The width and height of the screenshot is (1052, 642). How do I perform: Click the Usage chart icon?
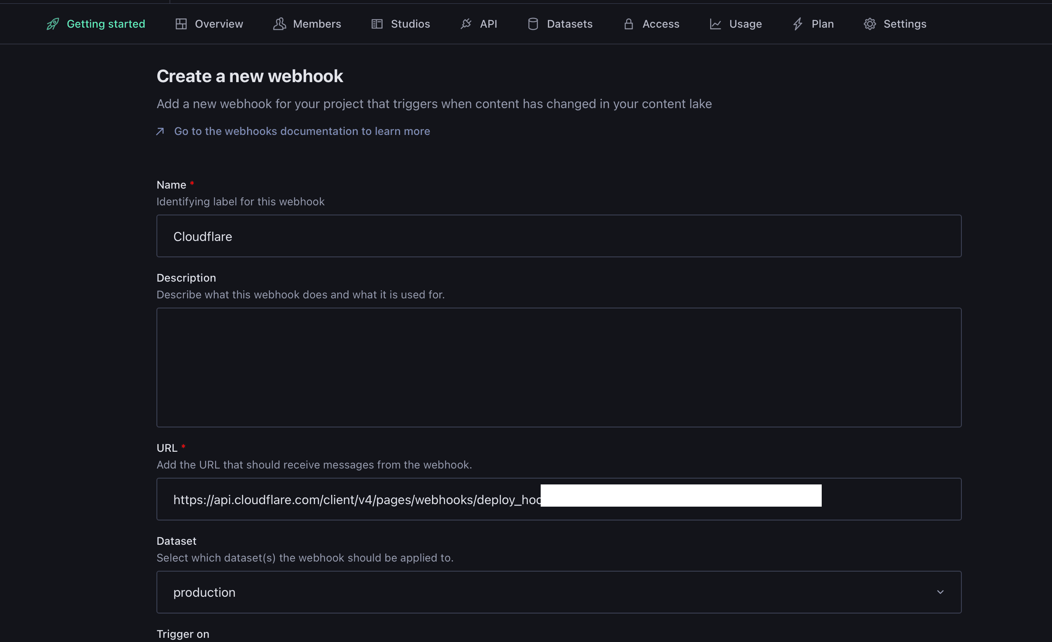(715, 24)
